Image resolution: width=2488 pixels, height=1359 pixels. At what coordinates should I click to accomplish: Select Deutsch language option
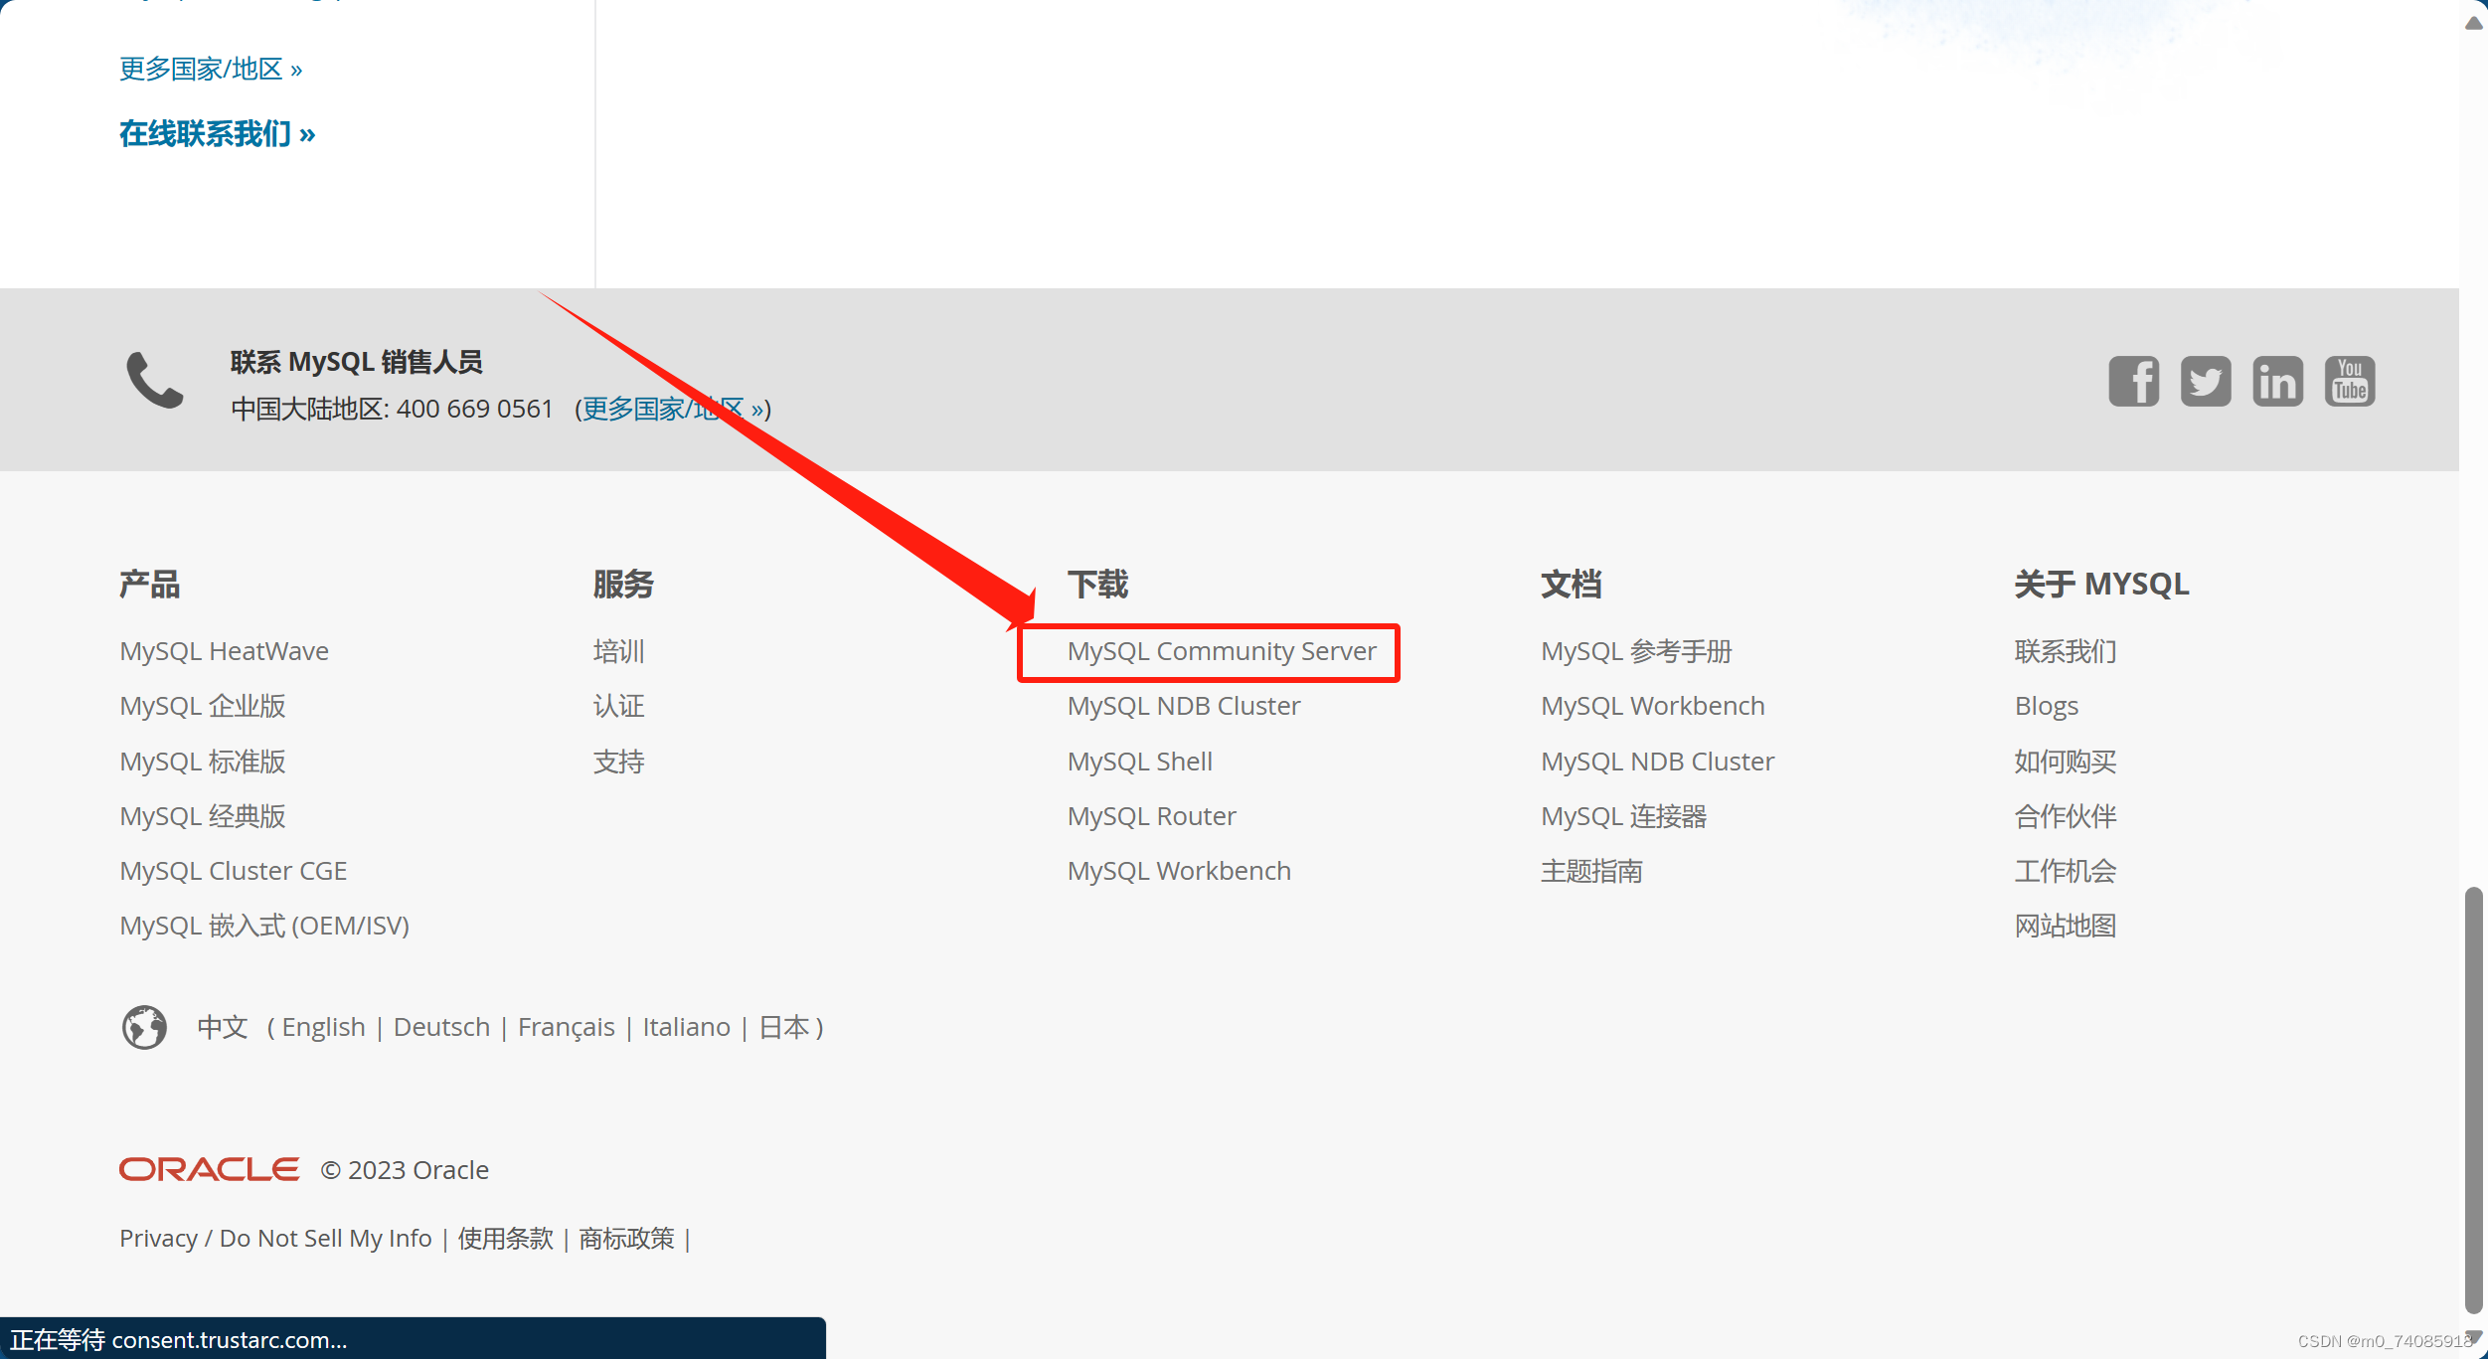pyautogui.click(x=441, y=1027)
